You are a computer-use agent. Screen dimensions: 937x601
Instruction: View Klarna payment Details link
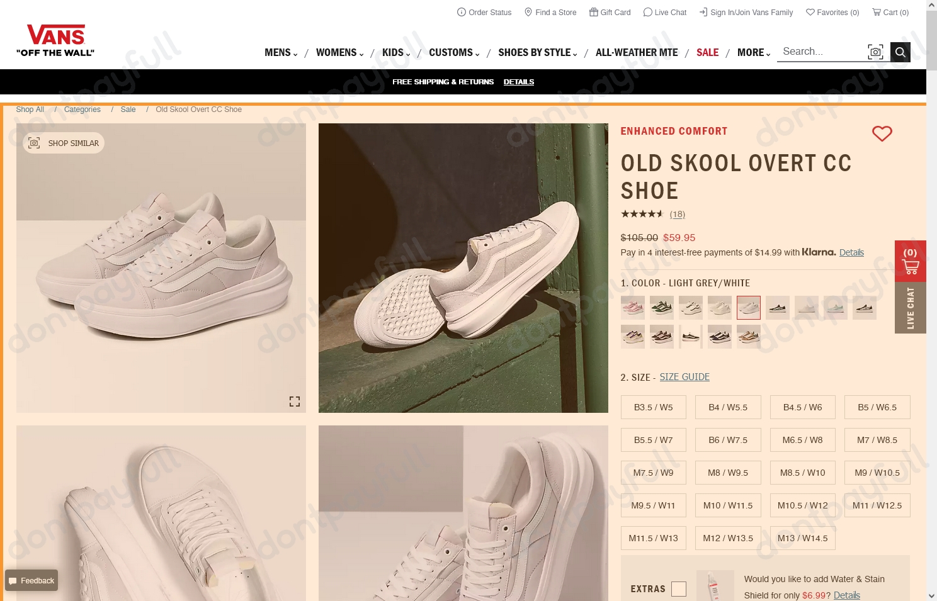851,252
